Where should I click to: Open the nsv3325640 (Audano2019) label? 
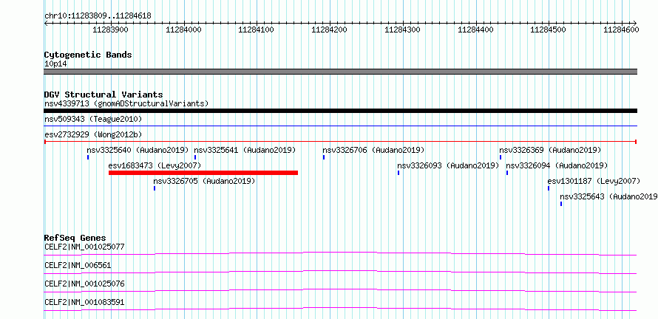click(138, 150)
